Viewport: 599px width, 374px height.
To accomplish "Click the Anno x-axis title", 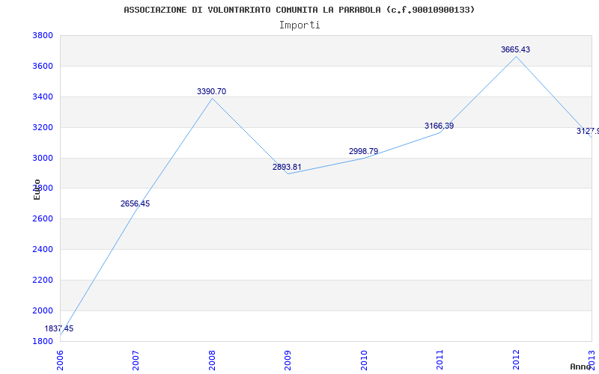I will pyautogui.click(x=581, y=367).
